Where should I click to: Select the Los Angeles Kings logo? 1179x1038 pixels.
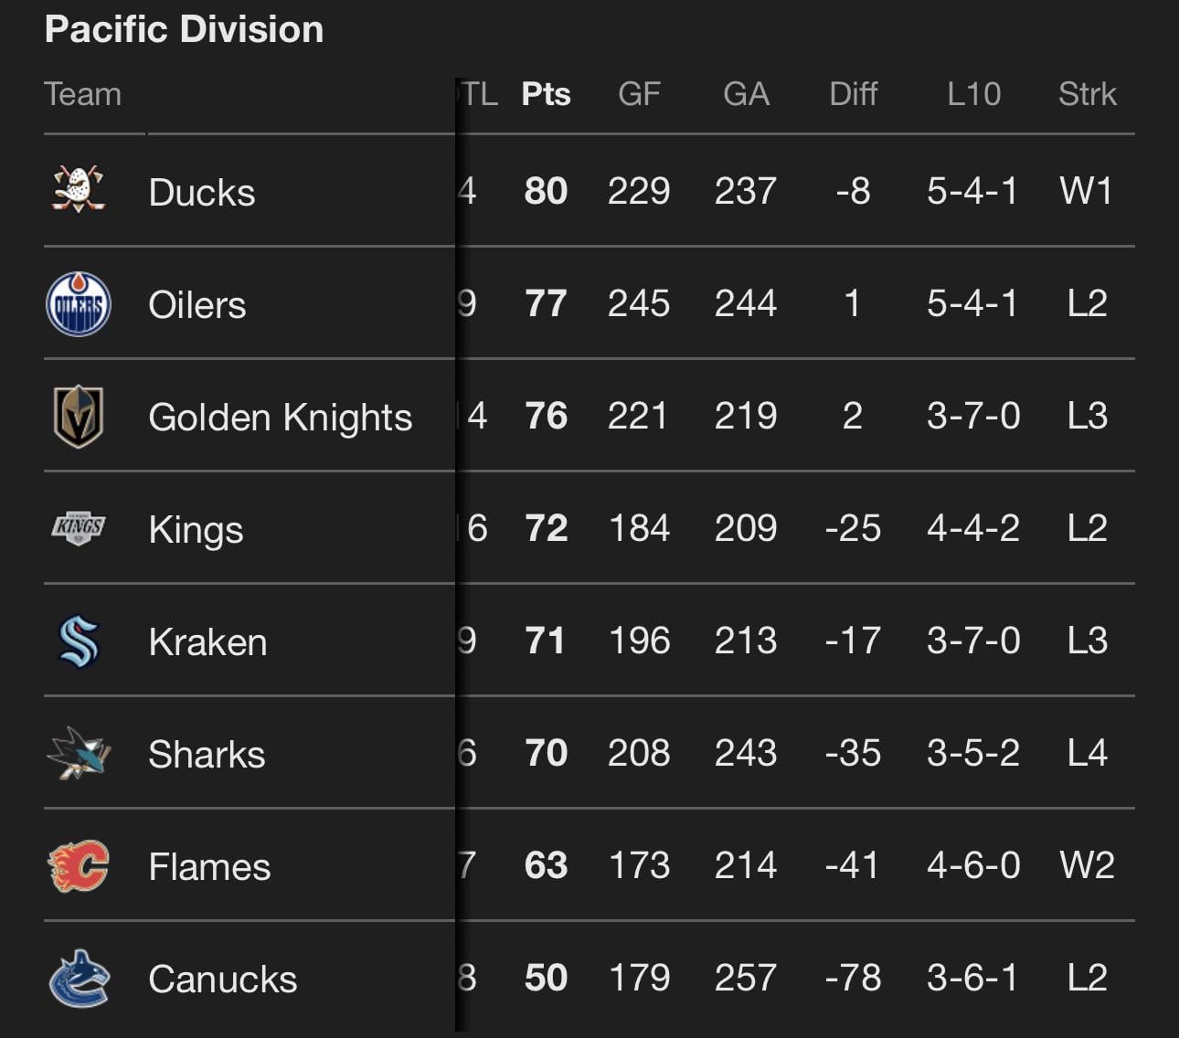pyautogui.click(x=79, y=528)
